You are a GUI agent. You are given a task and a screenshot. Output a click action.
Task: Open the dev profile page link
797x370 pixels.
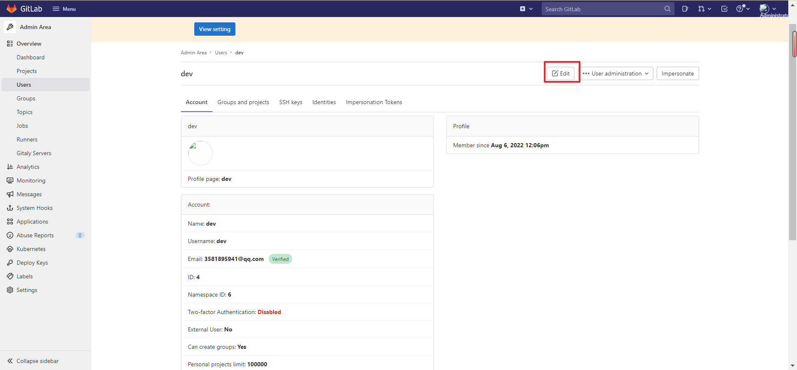click(226, 179)
